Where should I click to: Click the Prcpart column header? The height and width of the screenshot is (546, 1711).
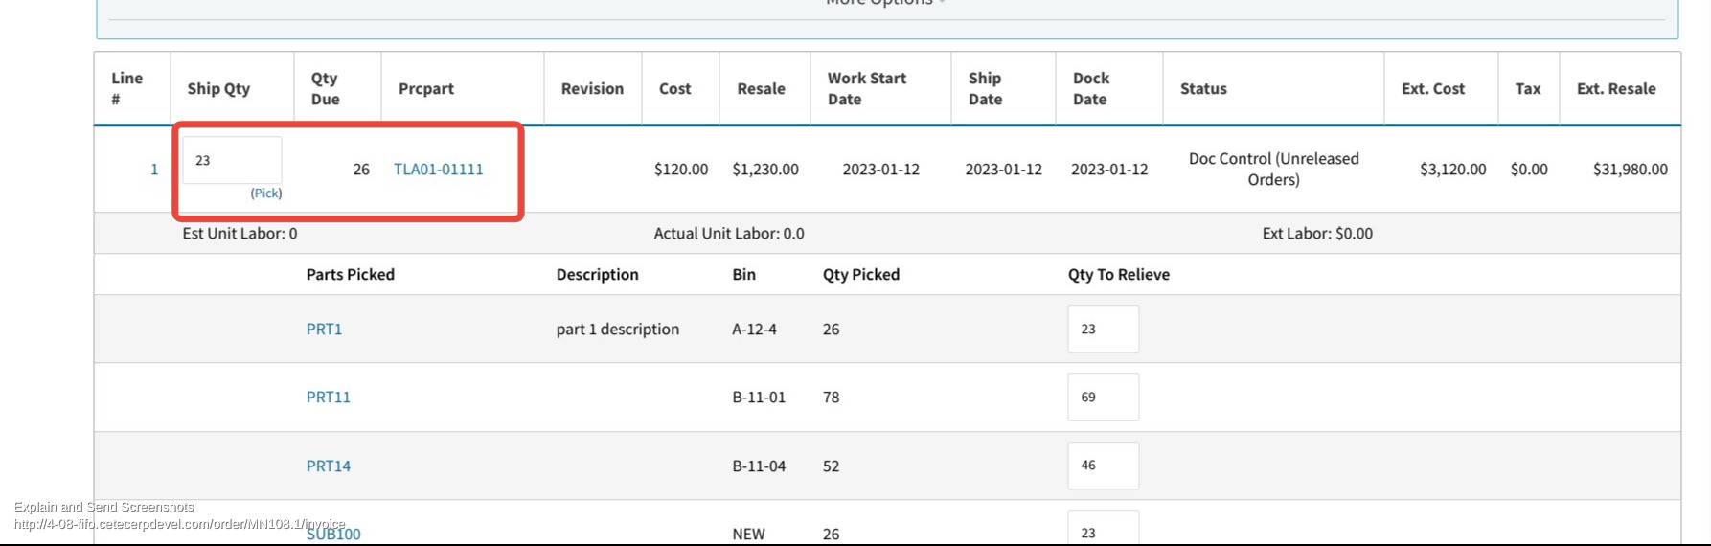click(426, 88)
